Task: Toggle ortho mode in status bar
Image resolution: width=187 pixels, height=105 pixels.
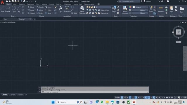Action: coord(133,97)
